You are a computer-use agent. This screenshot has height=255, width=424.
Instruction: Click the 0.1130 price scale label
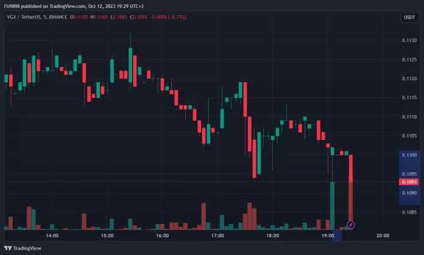pyautogui.click(x=409, y=41)
